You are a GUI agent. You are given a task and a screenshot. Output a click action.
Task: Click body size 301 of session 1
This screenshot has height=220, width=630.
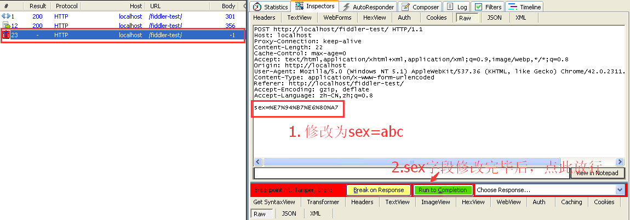[x=230, y=16]
